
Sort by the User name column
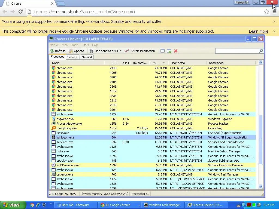(187, 63)
